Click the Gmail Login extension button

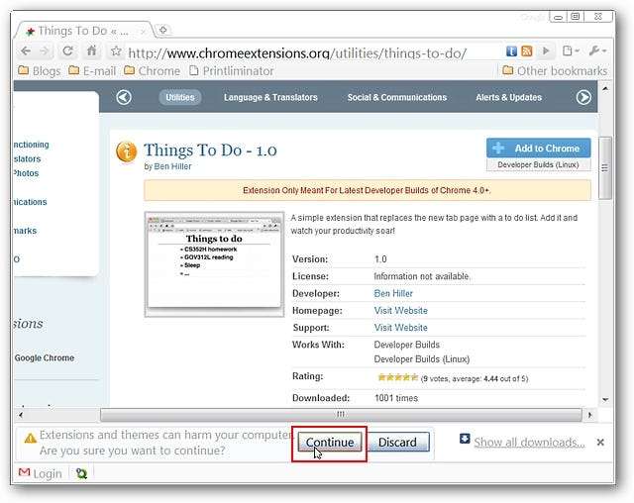(40, 473)
